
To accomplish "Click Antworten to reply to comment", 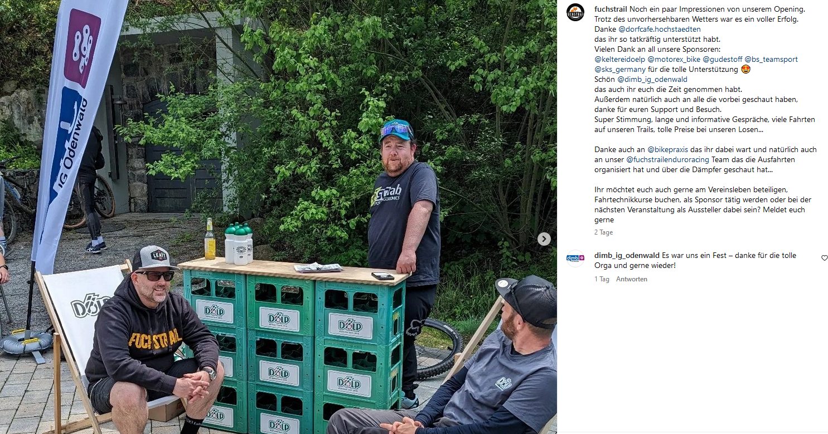I will pos(631,279).
